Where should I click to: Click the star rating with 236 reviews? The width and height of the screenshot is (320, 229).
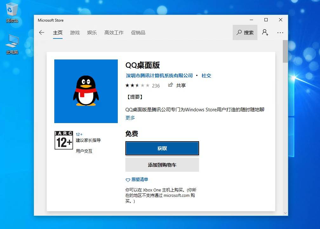pyautogui.click(x=143, y=86)
